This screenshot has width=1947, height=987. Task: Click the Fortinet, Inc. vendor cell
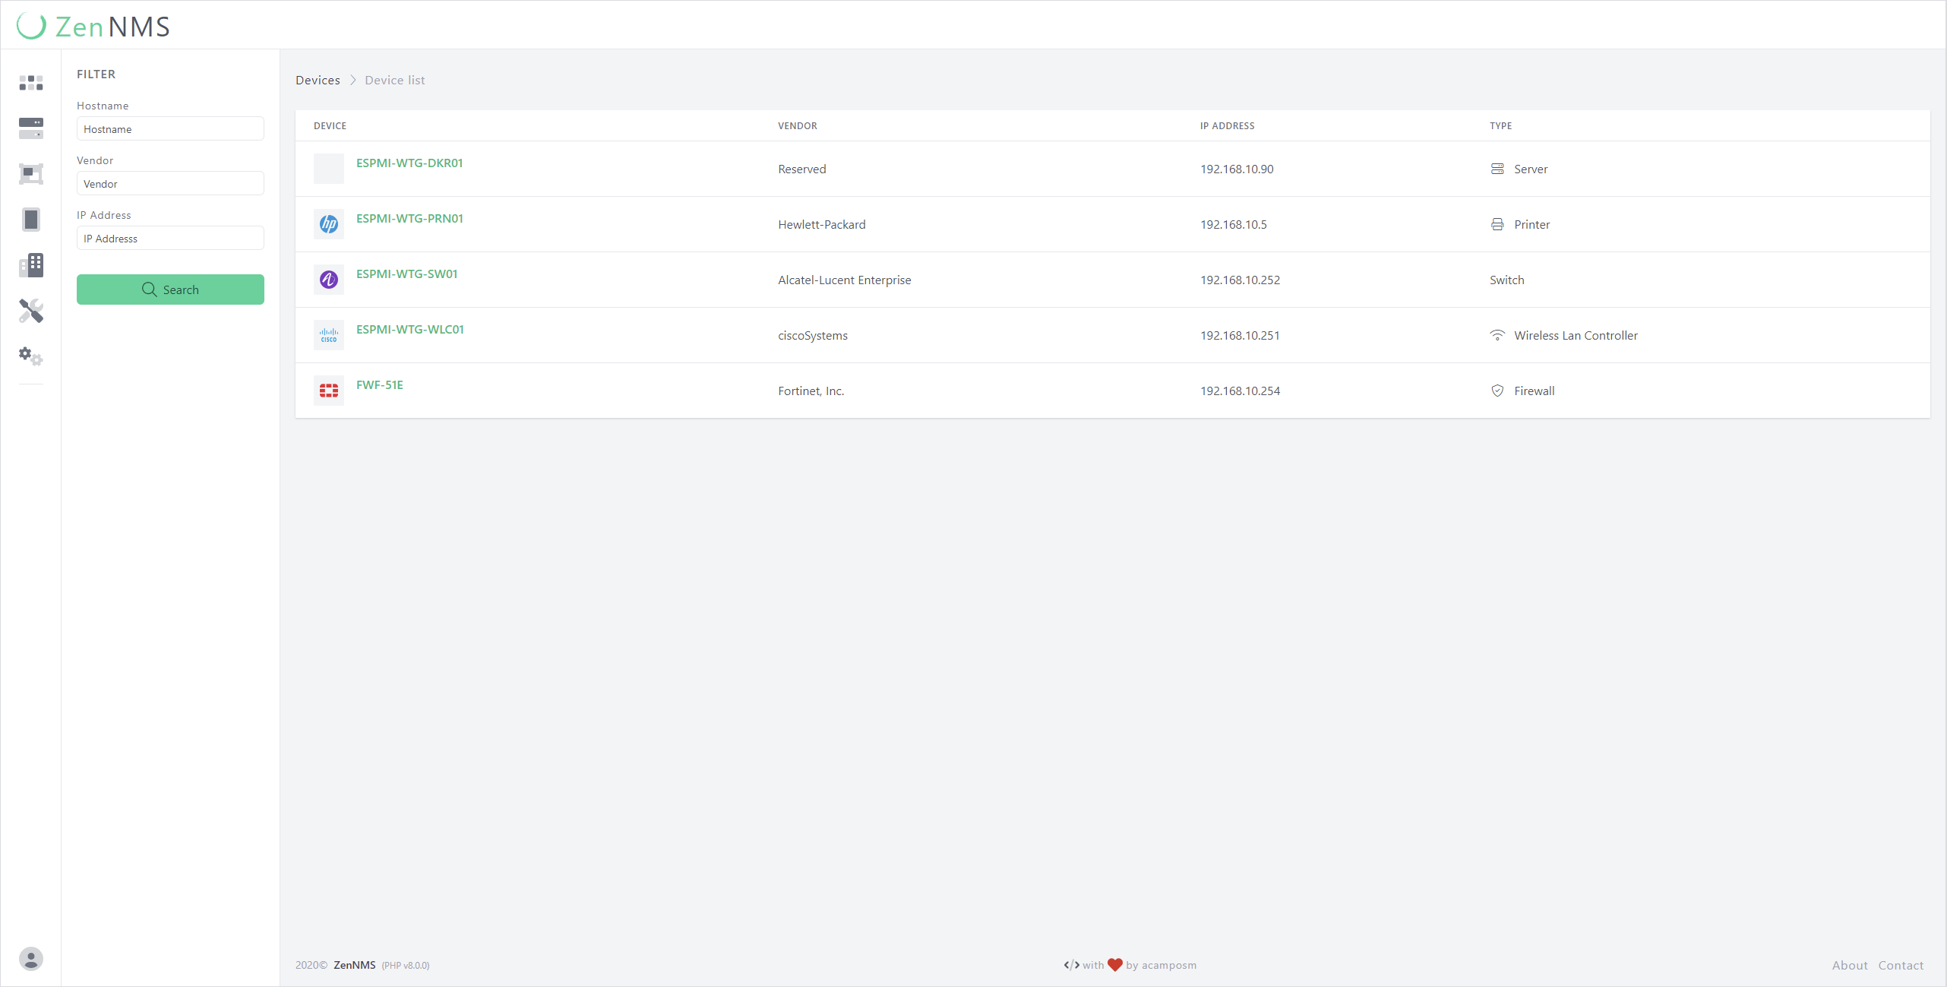[811, 391]
